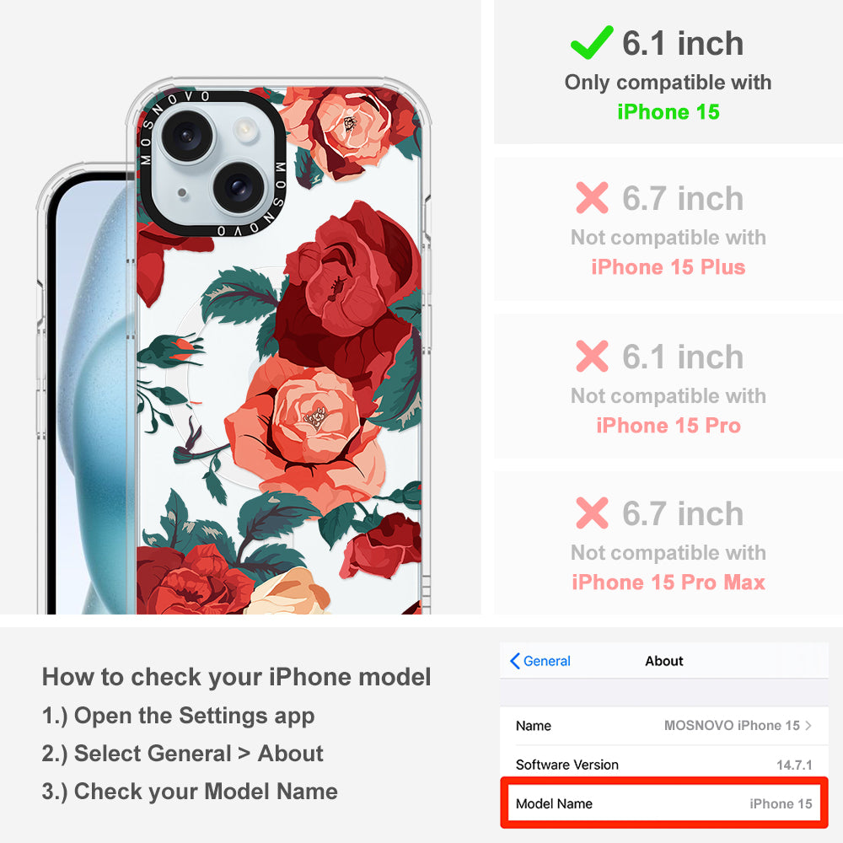Click the camera flash on the phone
Viewport: 843px width, 843px height.
[x=245, y=129]
